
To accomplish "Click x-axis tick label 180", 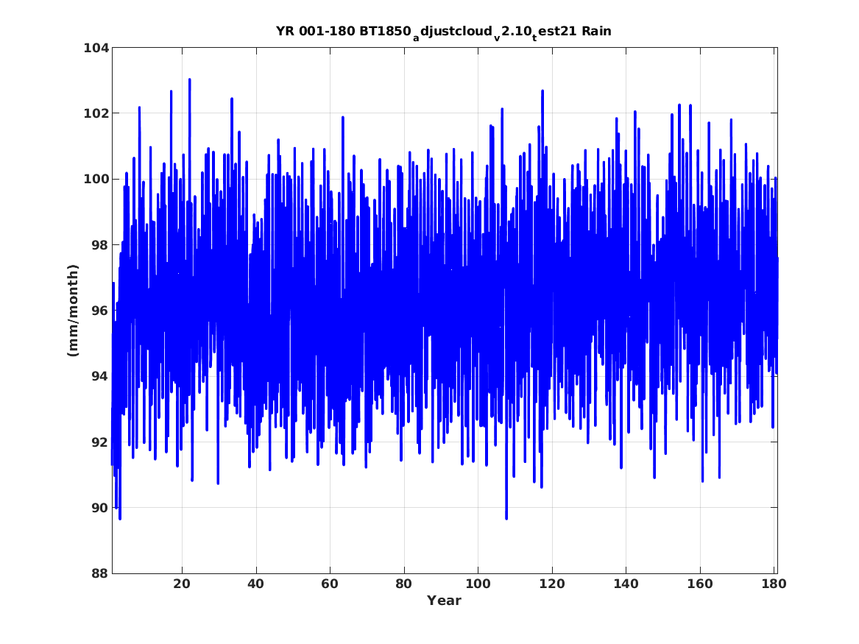I will coord(774,584).
